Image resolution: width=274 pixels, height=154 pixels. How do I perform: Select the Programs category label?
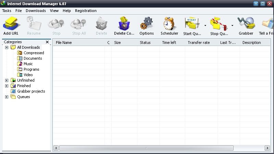tap(31, 69)
